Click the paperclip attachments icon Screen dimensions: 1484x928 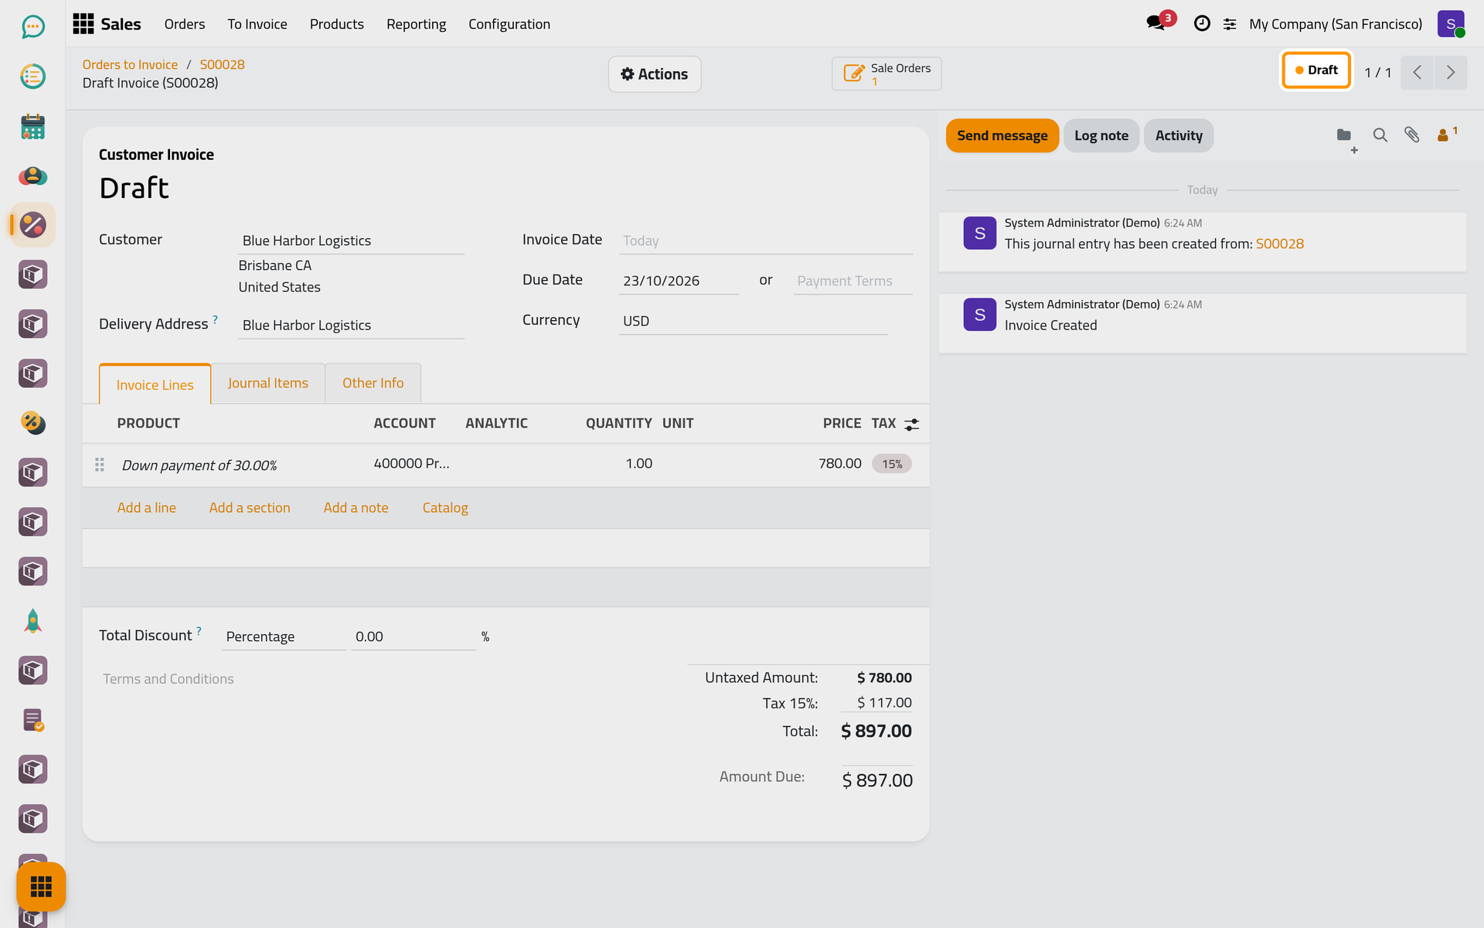click(x=1411, y=135)
